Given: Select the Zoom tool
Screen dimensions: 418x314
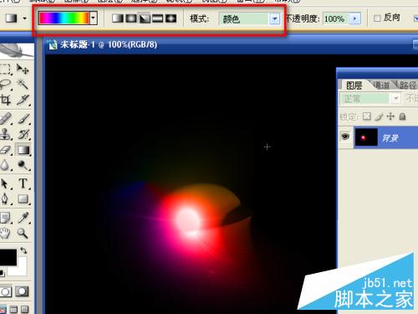Looking at the screenshot, I should [x=23, y=233].
